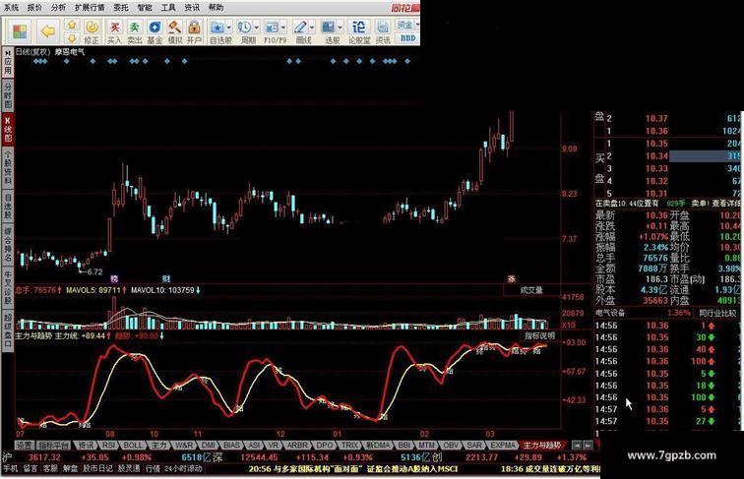Open the 智能 menu
Image resolution: width=744 pixels, height=479 pixels.
145,8
